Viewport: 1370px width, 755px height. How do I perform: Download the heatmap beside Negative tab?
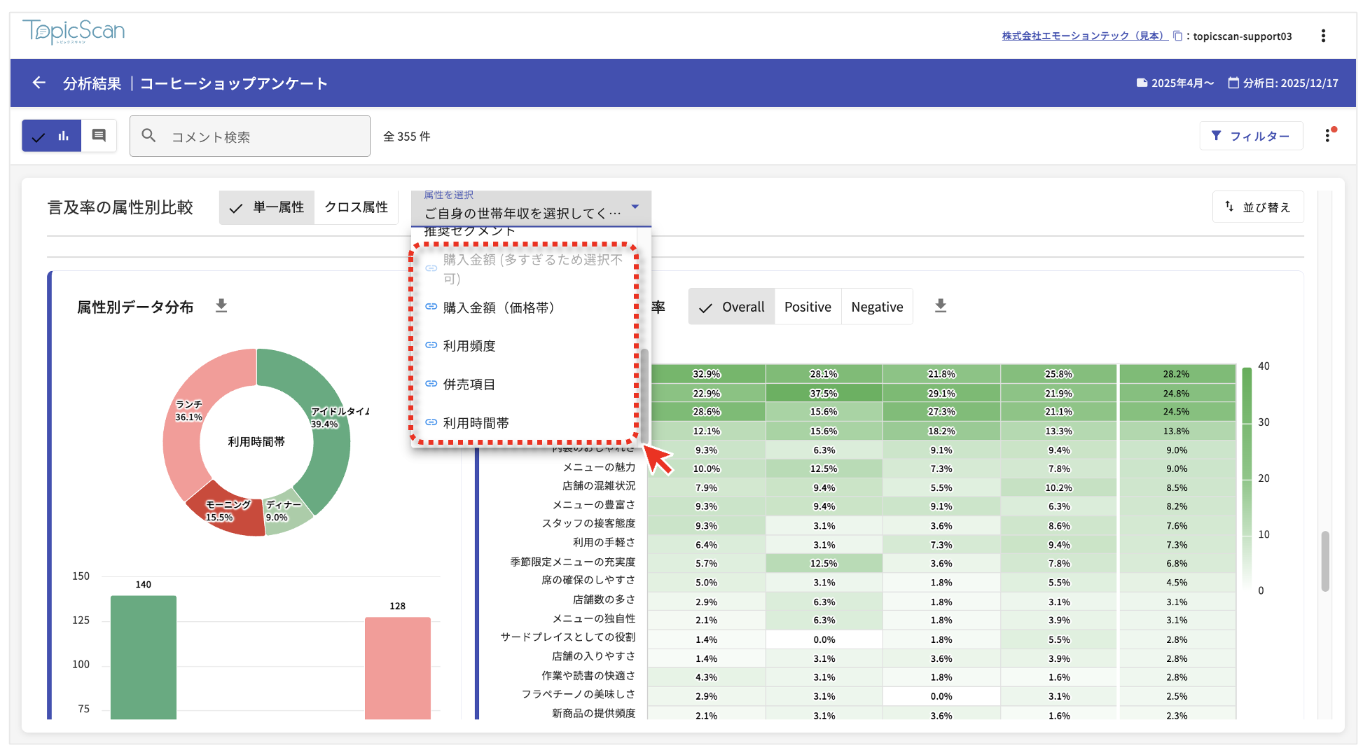[x=940, y=306]
